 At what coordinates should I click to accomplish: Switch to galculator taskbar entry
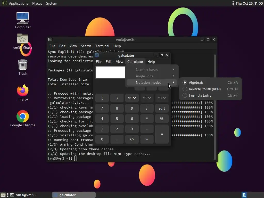pos(74,195)
